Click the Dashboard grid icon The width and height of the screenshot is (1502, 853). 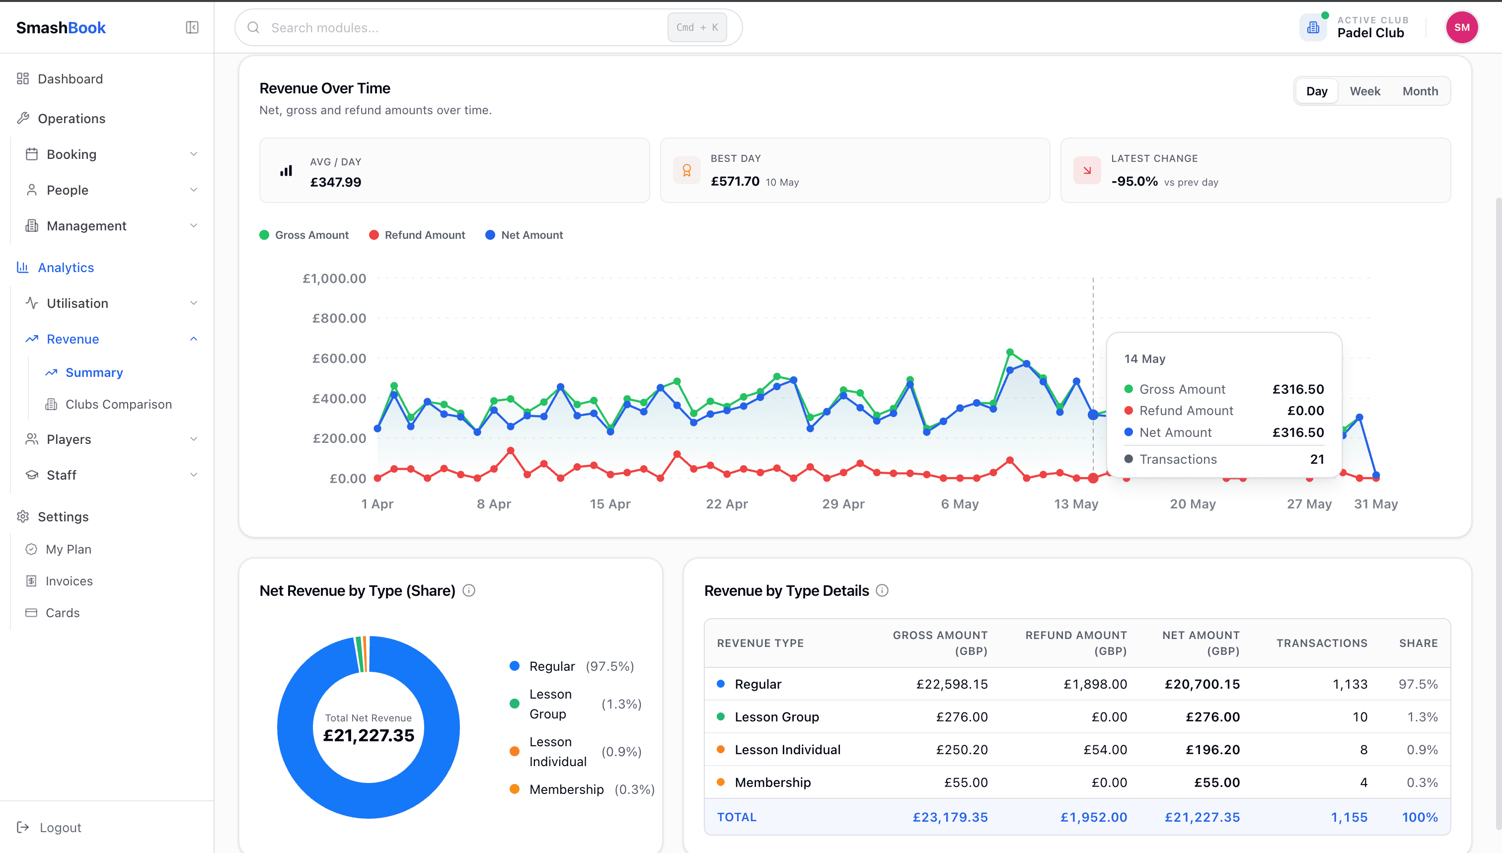23,78
